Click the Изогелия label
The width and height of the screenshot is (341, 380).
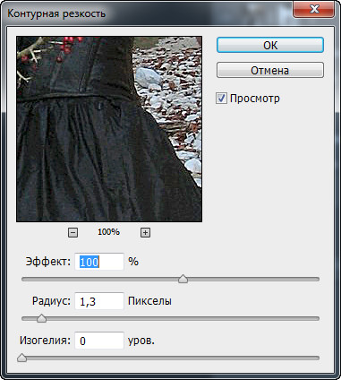tap(45, 341)
